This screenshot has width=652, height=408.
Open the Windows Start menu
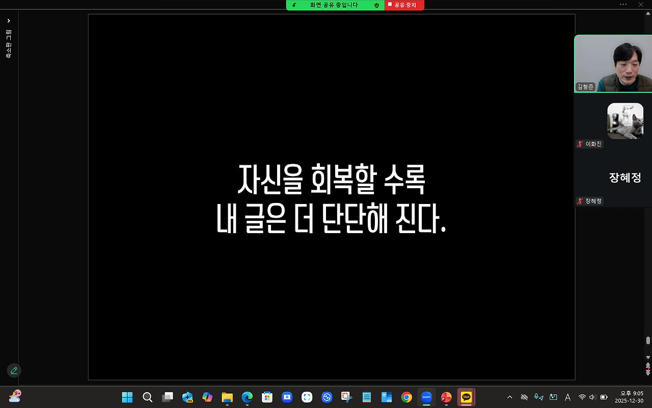pos(126,397)
